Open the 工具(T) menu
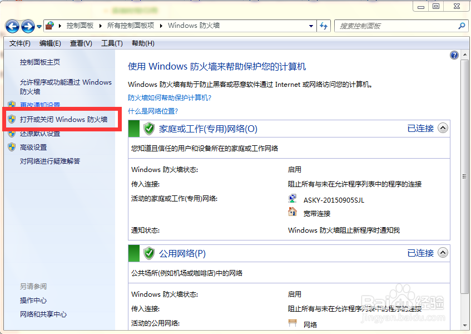 click(x=112, y=43)
